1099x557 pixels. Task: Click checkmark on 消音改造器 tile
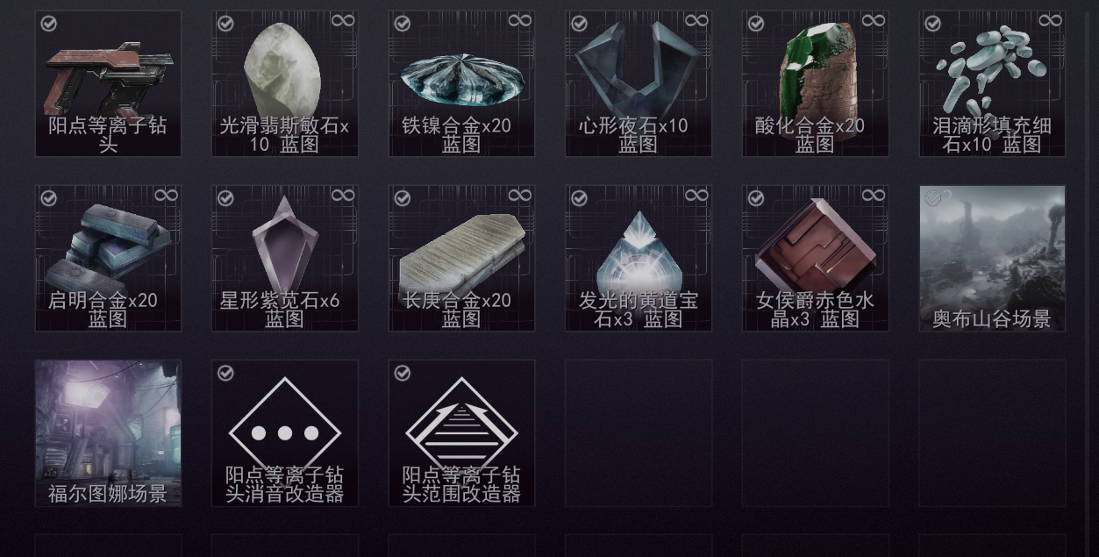(225, 374)
